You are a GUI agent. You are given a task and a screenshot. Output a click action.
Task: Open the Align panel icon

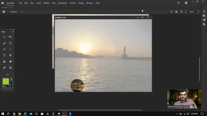(x=204, y=24)
